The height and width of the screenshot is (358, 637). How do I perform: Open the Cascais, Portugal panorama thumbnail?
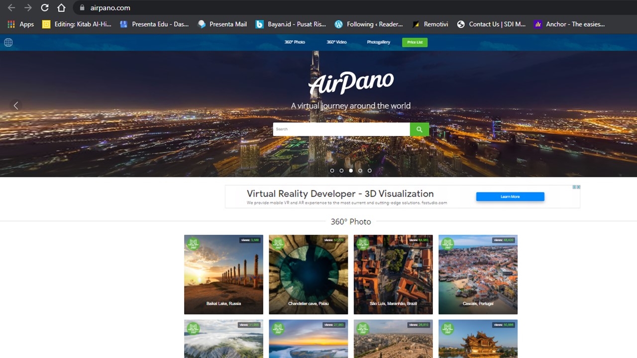click(x=478, y=274)
